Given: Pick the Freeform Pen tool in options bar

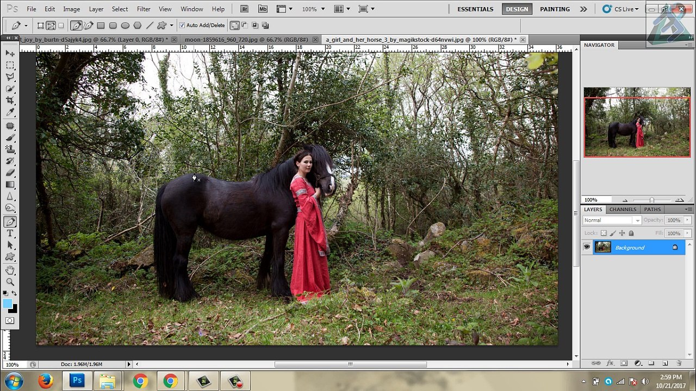Looking at the screenshot, I should coord(88,26).
